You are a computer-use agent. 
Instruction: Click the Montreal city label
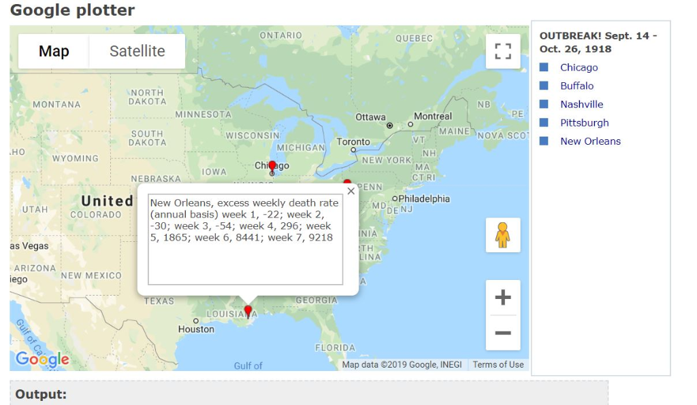click(432, 116)
